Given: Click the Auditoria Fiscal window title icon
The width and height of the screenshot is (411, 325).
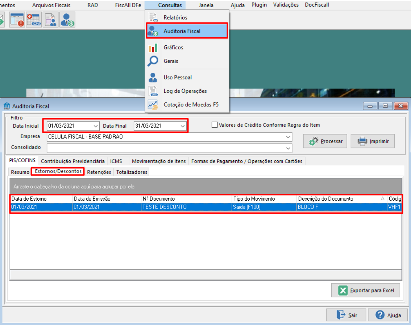Looking at the screenshot, I should coord(7,106).
